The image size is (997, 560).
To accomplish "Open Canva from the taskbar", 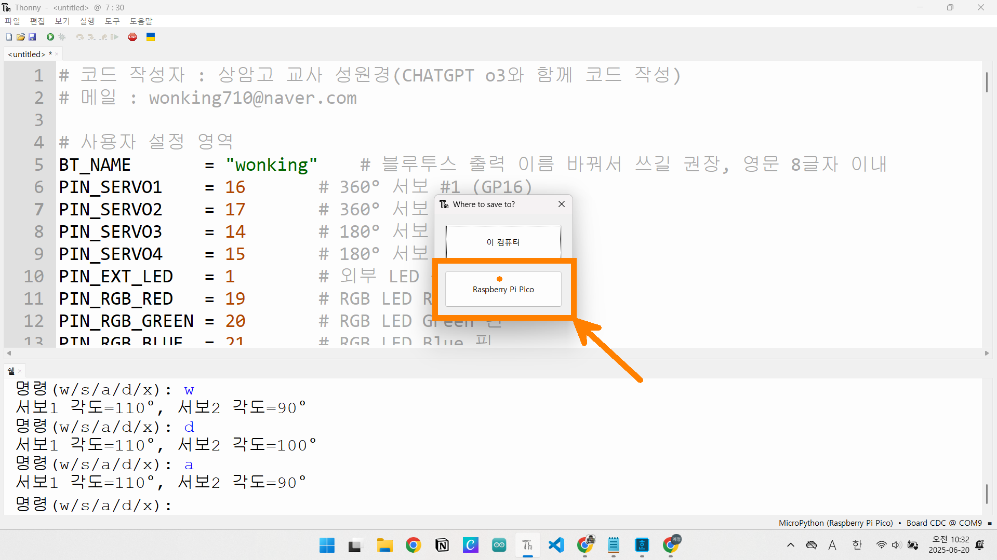I will coord(471,545).
